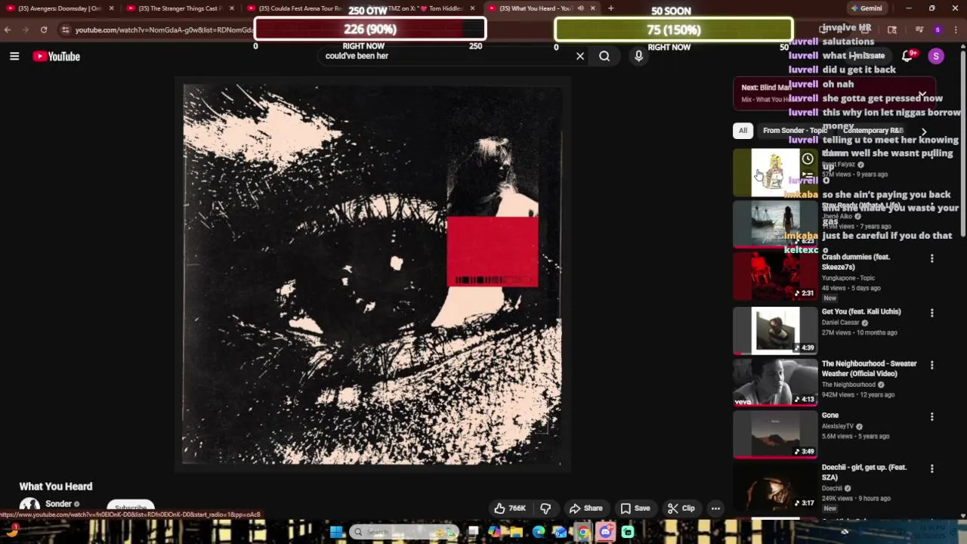Open Discord from the taskbar
967x544 pixels.
coord(605,532)
